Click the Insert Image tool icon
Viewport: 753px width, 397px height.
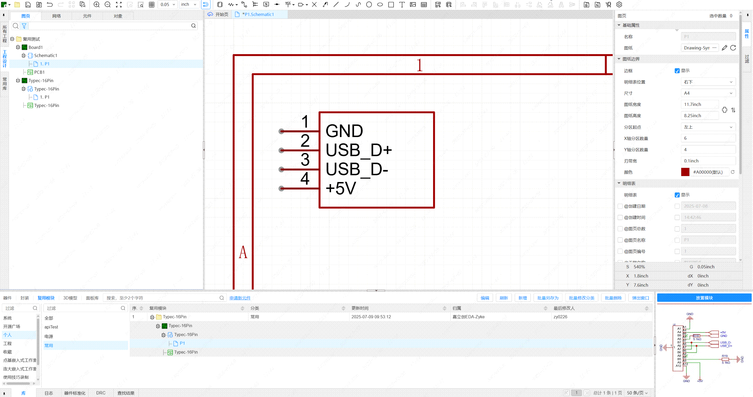point(413,4)
